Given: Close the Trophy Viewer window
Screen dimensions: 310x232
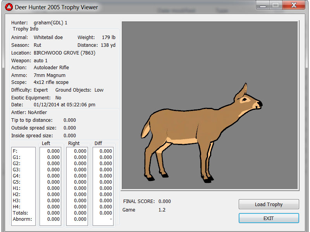Looking at the screenshot, I should (294, 5).
